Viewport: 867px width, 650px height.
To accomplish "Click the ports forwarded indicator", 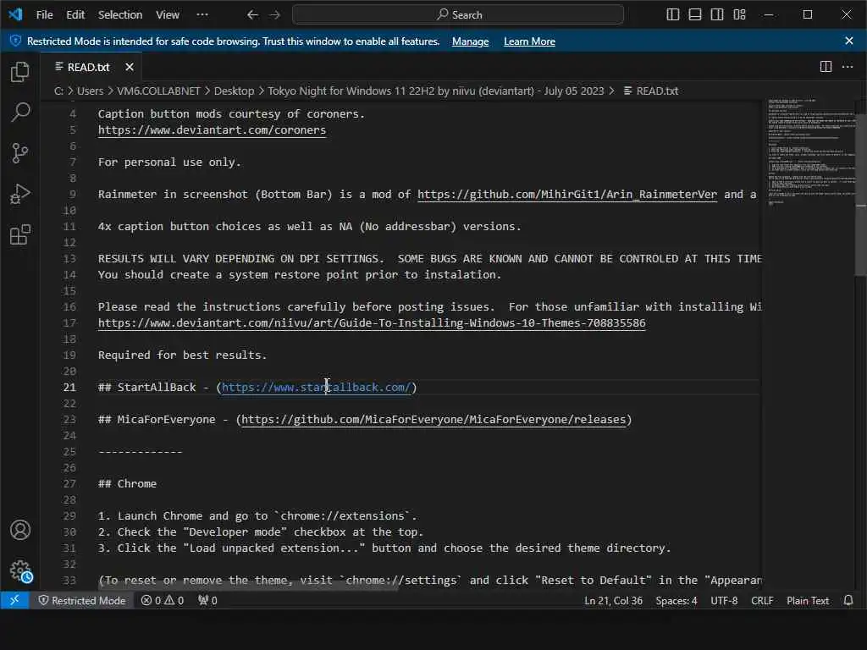I will [x=208, y=600].
